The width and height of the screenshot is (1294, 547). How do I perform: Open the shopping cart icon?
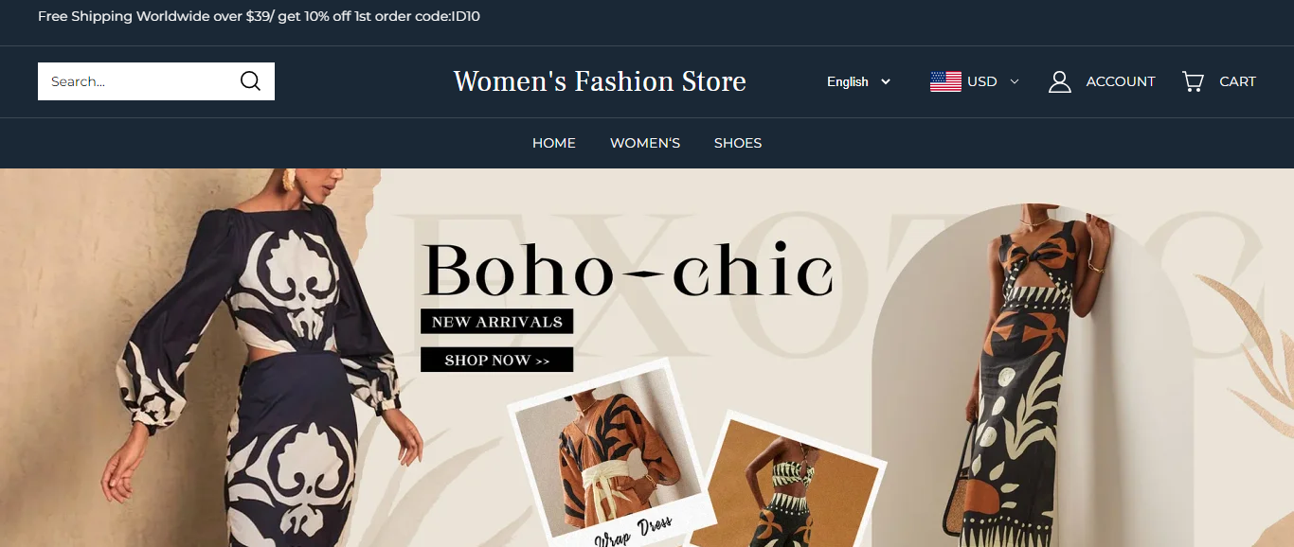[1193, 81]
